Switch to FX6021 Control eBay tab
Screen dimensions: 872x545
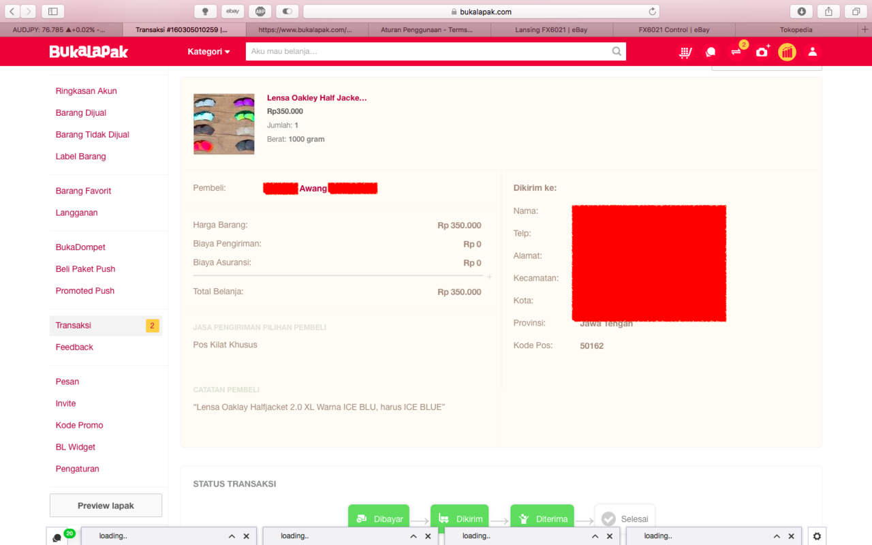pyautogui.click(x=674, y=30)
